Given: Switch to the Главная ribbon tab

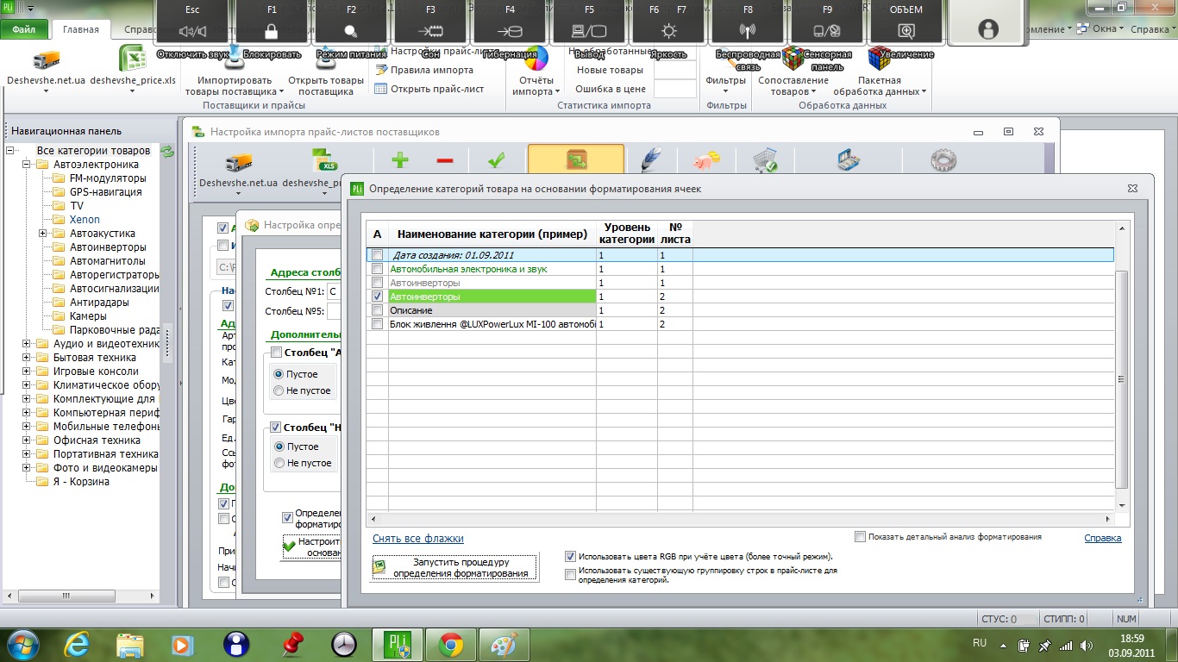Looking at the screenshot, I should [x=81, y=29].
